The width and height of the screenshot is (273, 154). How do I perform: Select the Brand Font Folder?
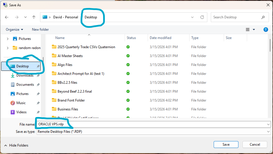(x=71, y=100)
